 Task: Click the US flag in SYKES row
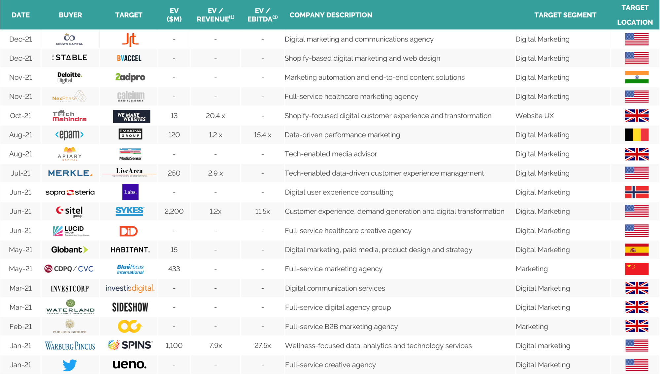coord(637,211)
